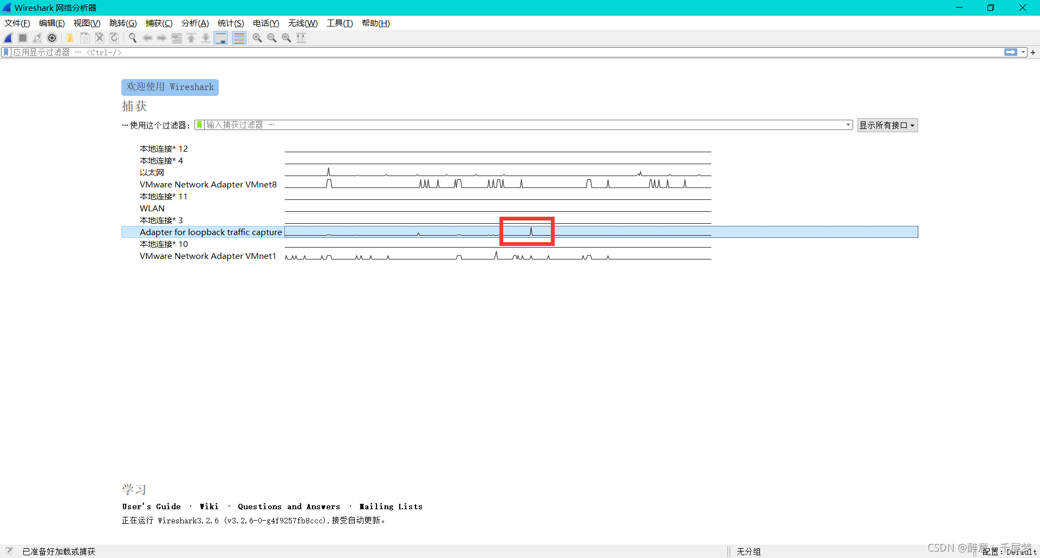
Task: Select interface 本地连接* 12
Action: click(164, 148)
